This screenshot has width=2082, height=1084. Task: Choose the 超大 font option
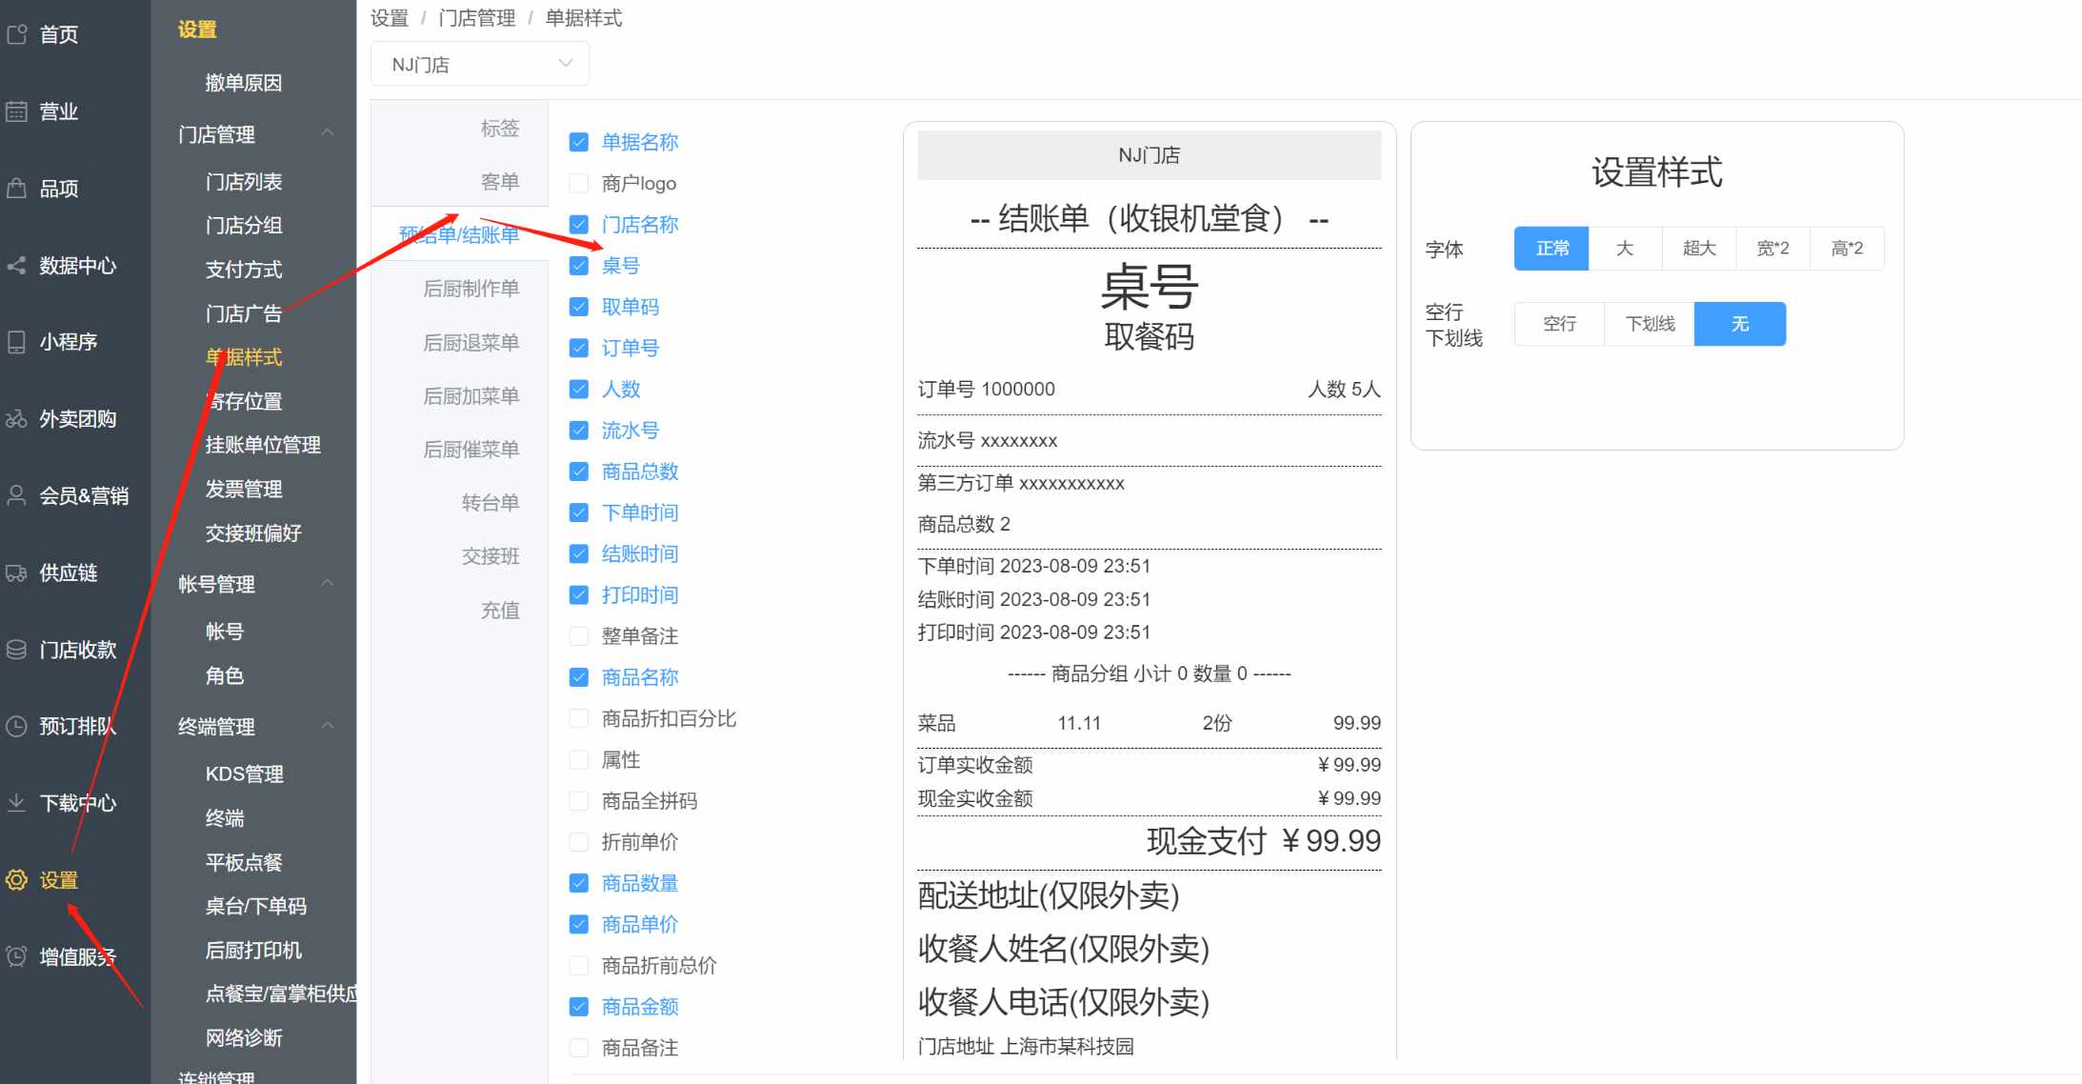tap(1699, 249)
